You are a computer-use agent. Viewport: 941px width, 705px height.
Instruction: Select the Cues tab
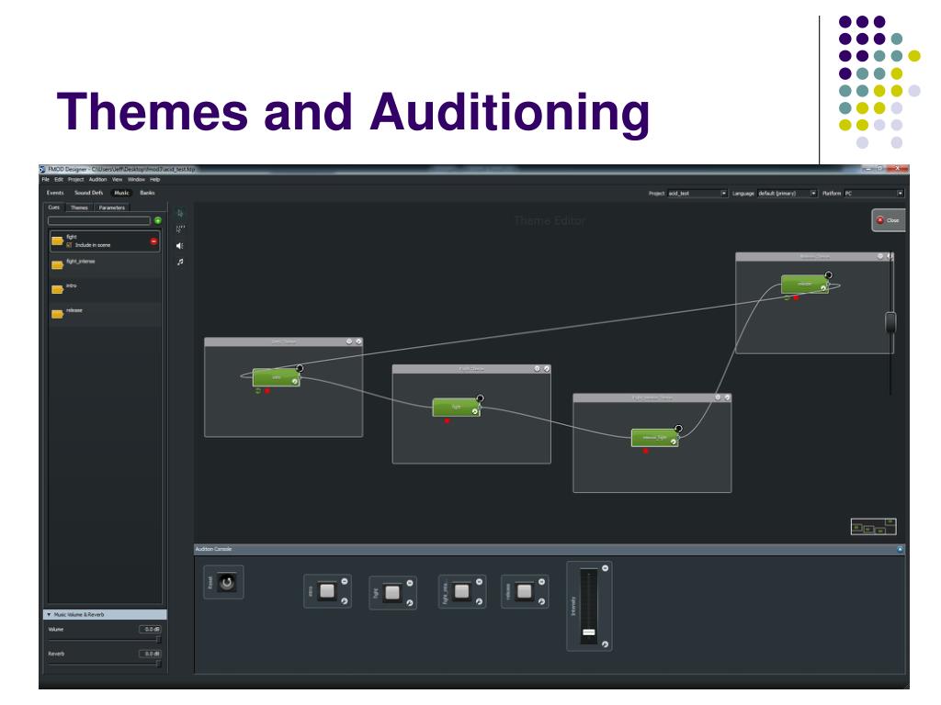tap(54, 207)
